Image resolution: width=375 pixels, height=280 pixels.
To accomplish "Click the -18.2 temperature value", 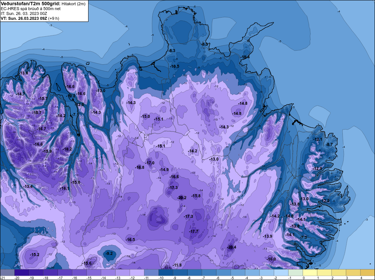I will [67, 149].
